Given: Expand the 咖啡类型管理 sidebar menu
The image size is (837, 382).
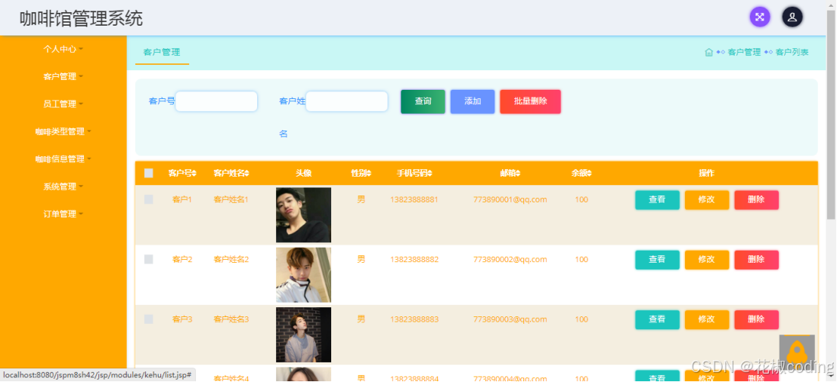Looking at the screenshot, I should [x=63, y=131].
